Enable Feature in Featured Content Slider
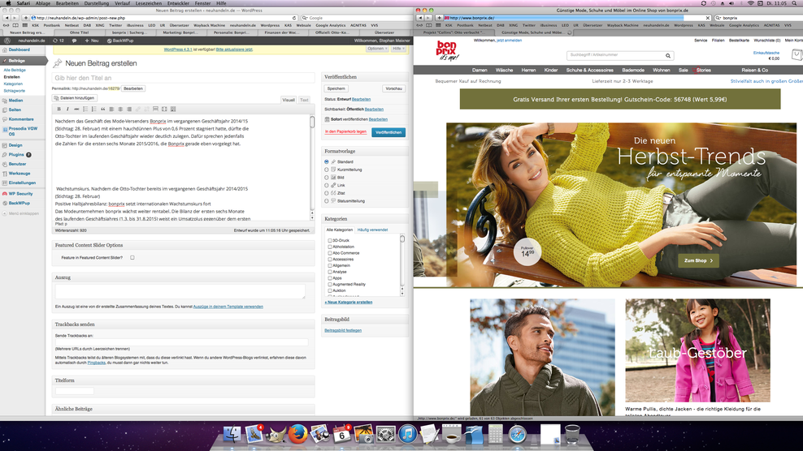The height and width of the screenshot is (451, 803). point(132,258)
